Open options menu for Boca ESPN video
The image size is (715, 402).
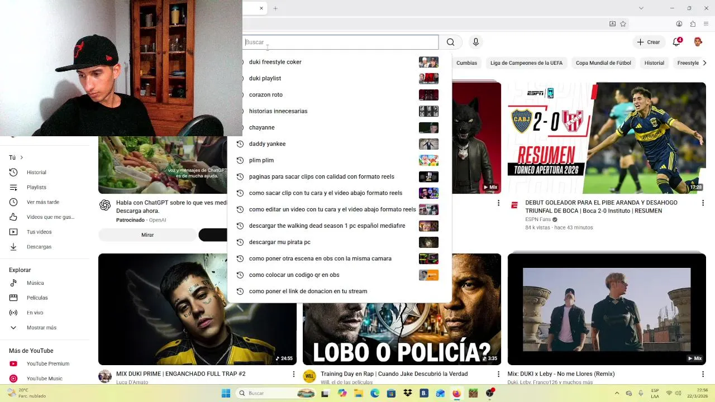[703, 203]
